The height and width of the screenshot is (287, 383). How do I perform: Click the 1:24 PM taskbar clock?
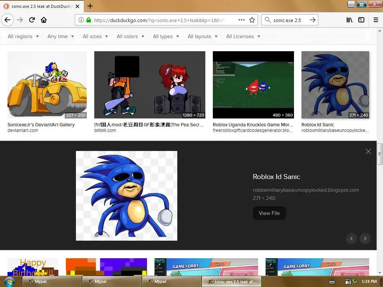(x=369, y=282)
